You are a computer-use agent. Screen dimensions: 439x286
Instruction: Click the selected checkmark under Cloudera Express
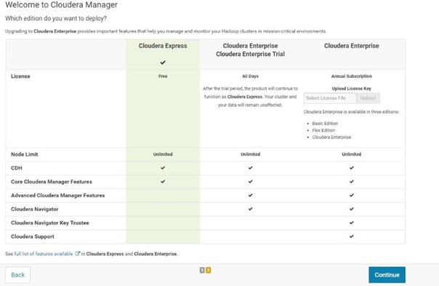click(x=163, y=63)
